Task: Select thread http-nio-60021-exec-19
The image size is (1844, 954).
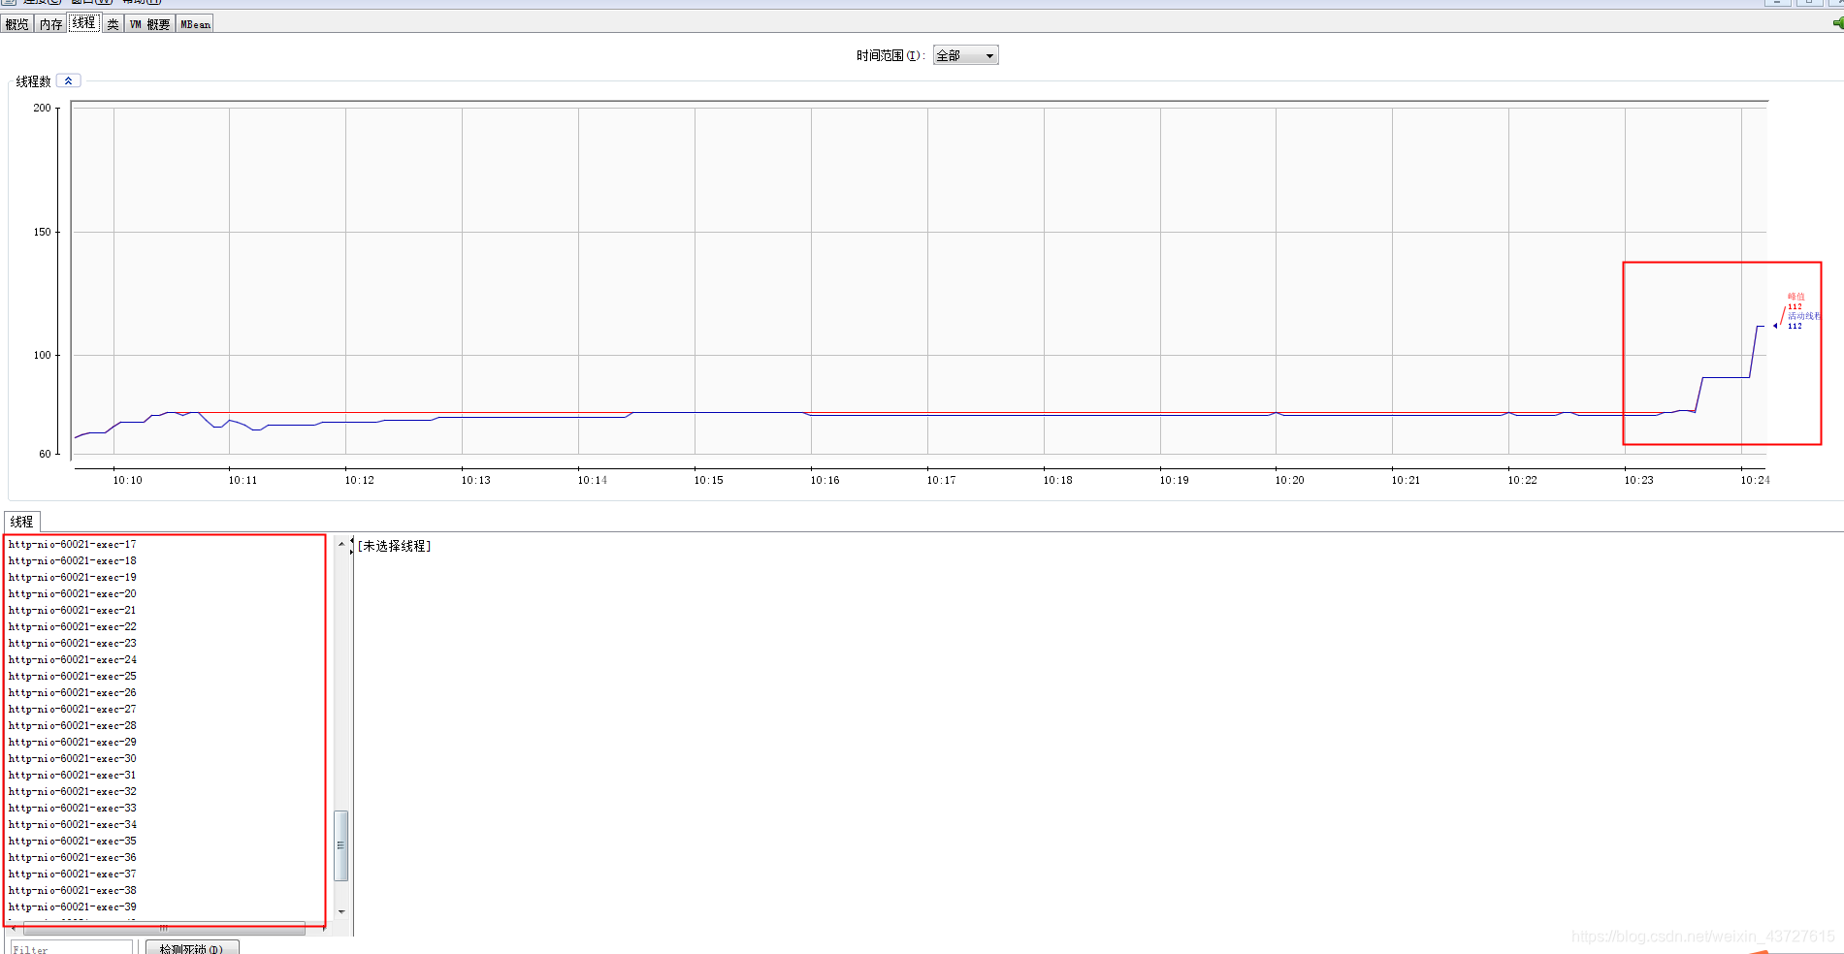Action: coord(73,577)
